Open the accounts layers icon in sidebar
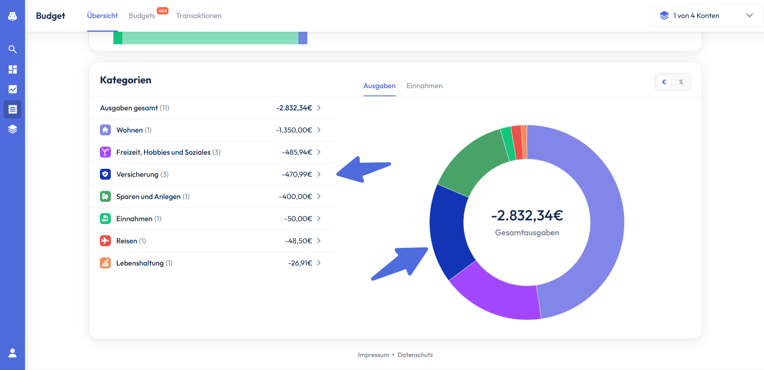Screen dimensions: 764x370 point(12,129)
